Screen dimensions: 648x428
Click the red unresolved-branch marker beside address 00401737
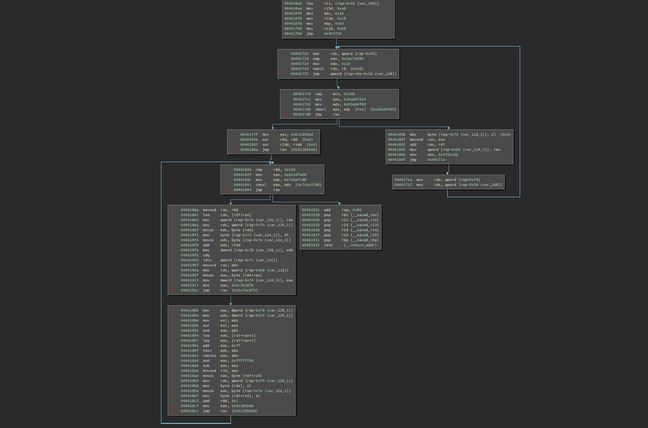click(285, 74)
